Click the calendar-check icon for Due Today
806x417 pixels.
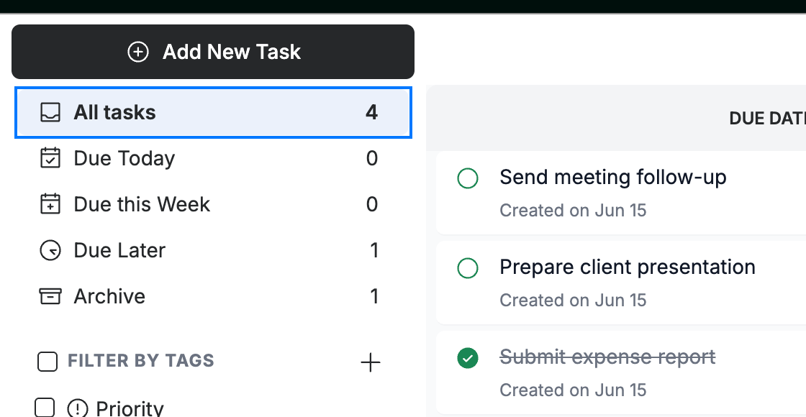50,158
